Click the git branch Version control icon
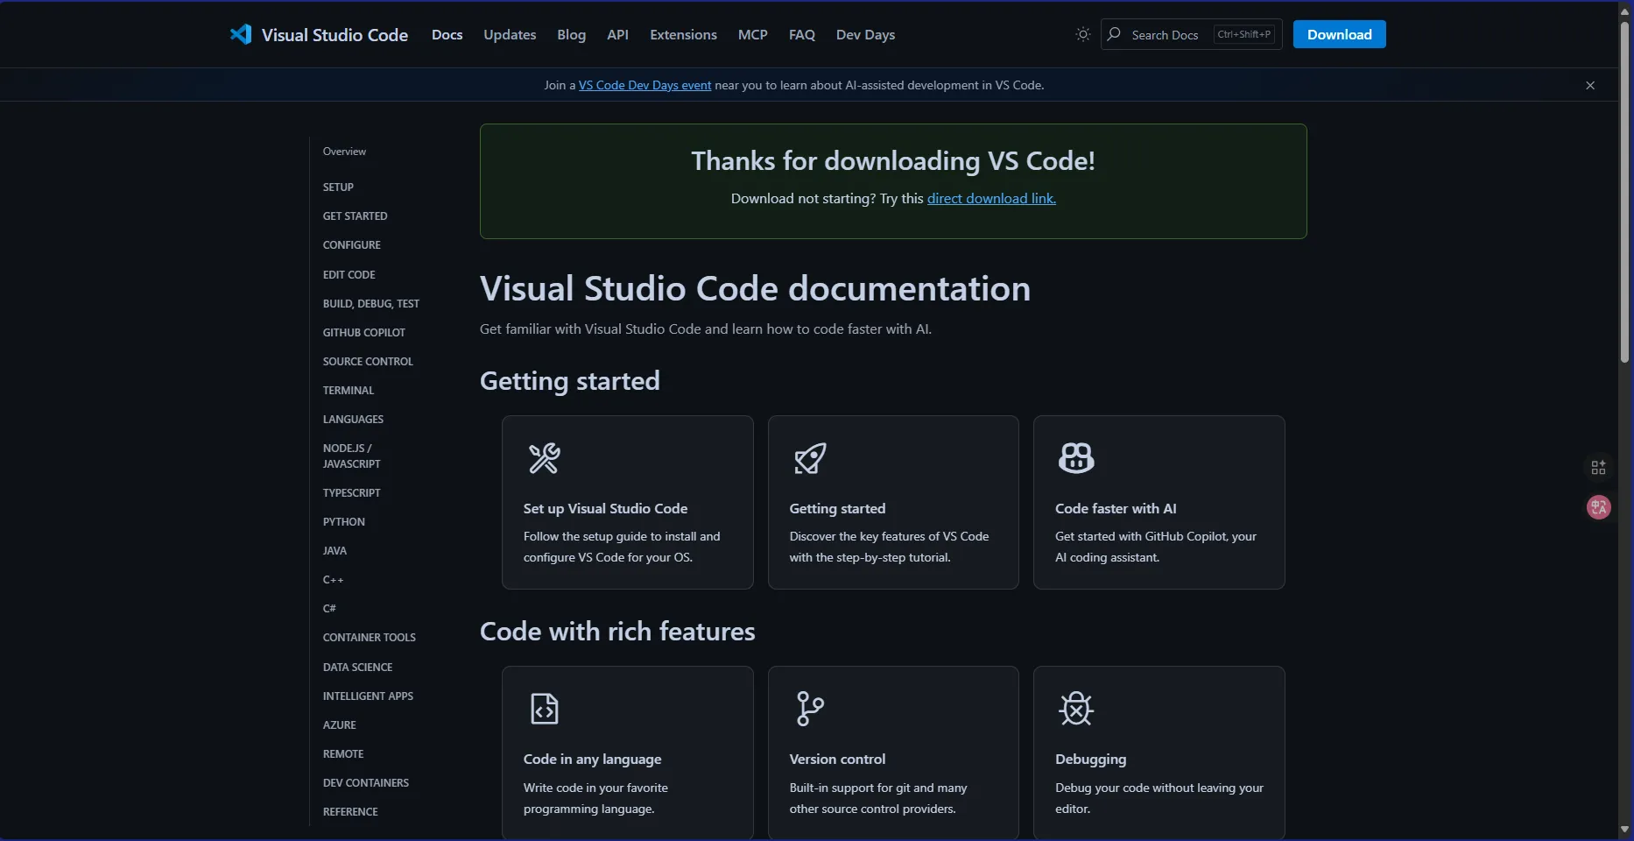 (810, 709)
